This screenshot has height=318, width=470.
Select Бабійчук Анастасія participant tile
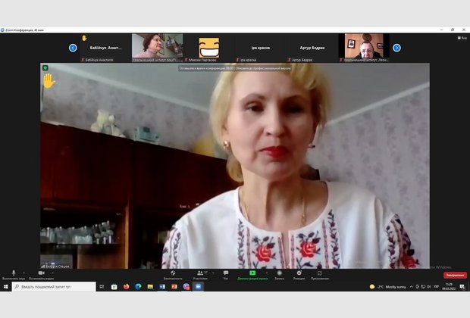105,48
